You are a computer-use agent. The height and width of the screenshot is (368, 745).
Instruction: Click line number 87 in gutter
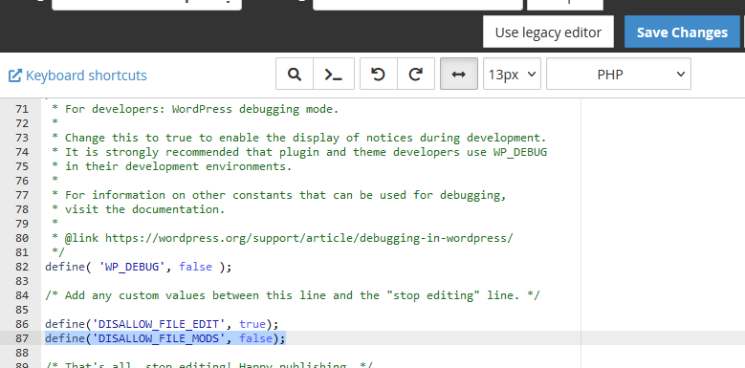(21, 338)
